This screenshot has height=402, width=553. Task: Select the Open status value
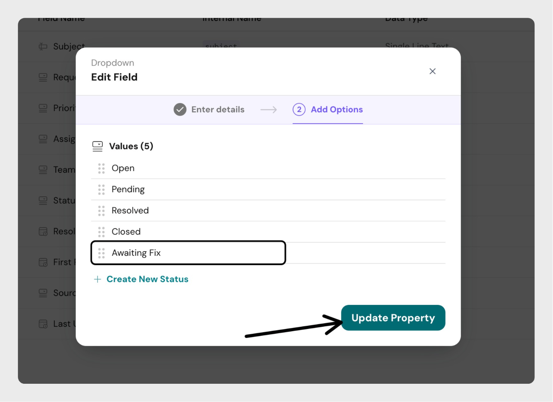[x=123, y=168]
